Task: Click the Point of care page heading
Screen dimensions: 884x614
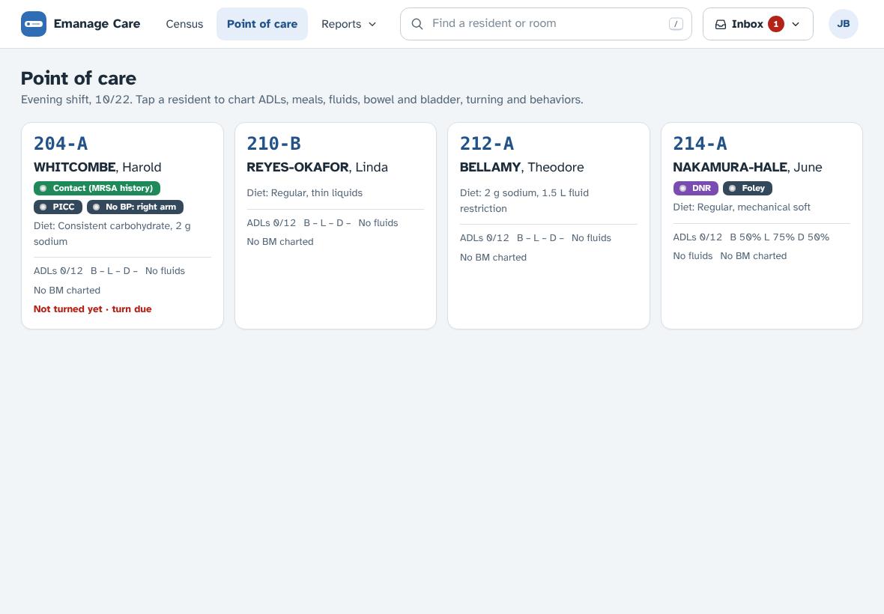Action: click(79, 79)
